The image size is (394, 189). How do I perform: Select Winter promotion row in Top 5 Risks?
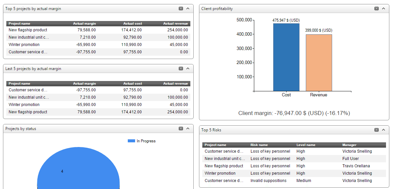click(x=294, y=173)
